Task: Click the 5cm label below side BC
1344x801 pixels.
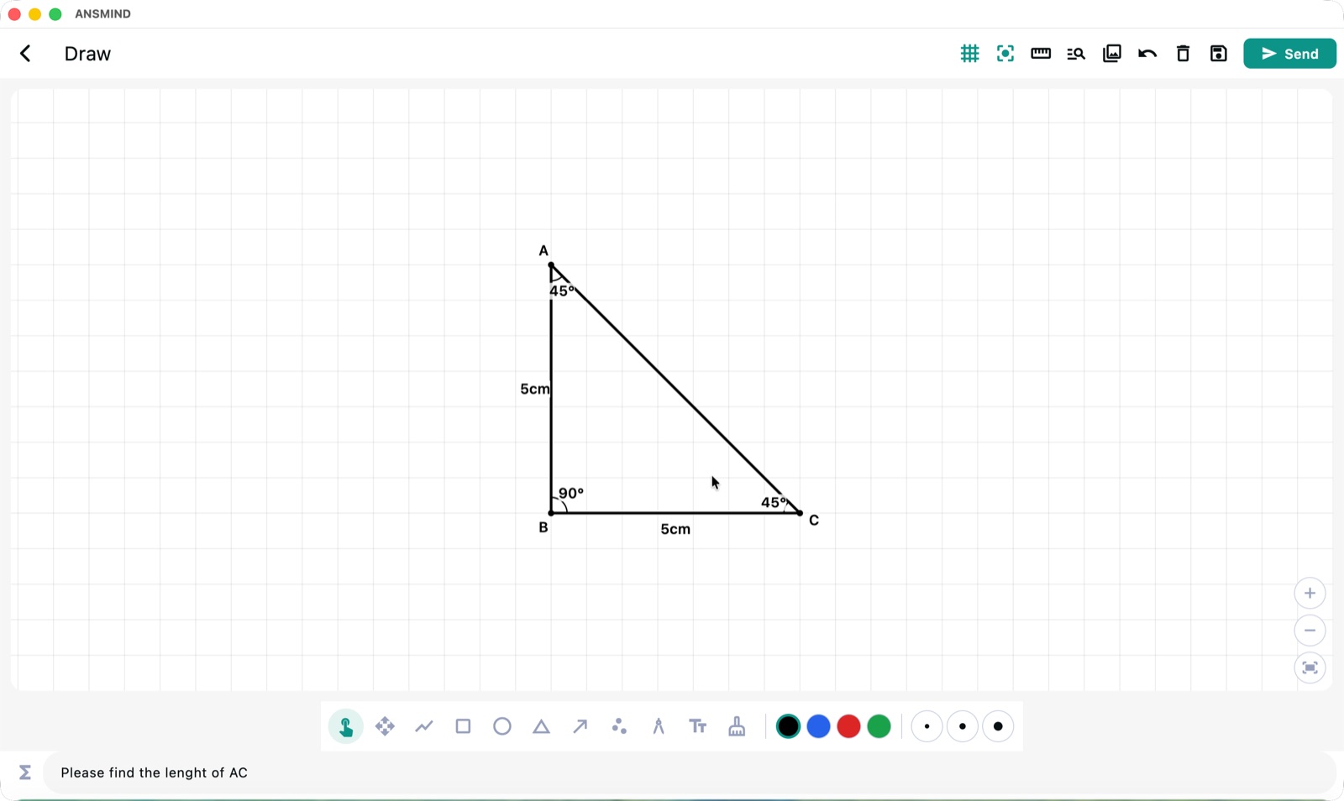Action: pos(675,529)
